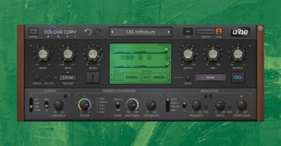Click the undo arrow icon

(x=88, y=32)
